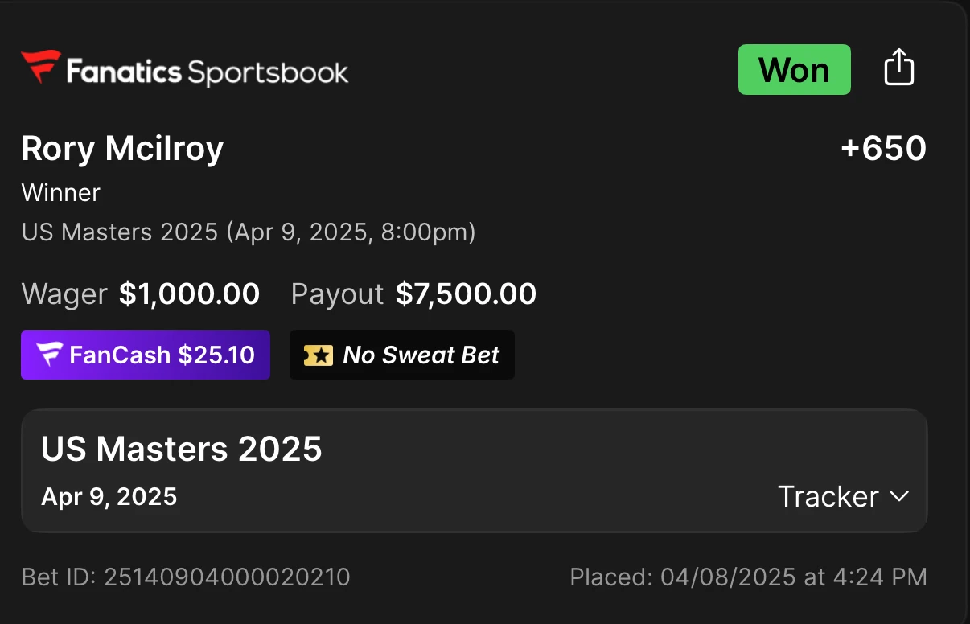Click the Placed 04/08/2025 timestamp

click(748, 577)
